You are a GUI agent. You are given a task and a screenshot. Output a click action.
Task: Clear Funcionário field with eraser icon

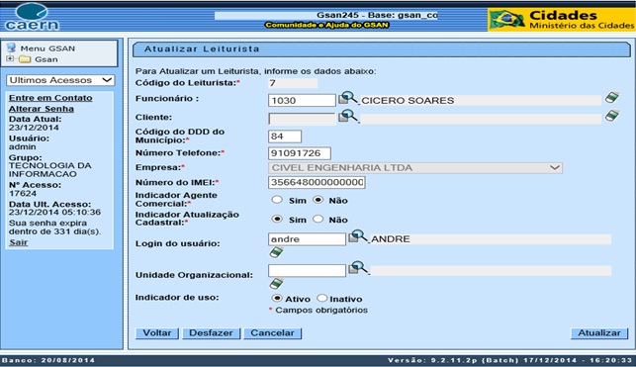[612, 97]
